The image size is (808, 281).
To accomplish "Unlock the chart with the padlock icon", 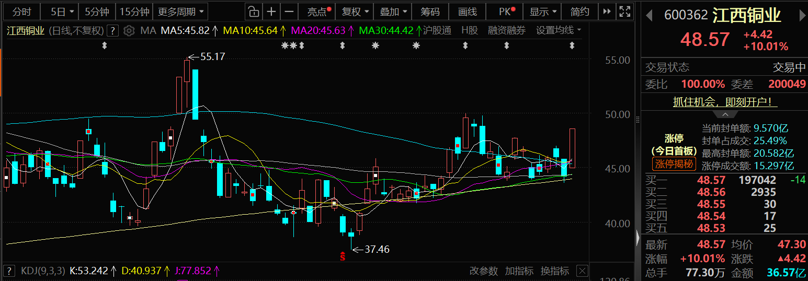I will (x=253, y=11).
